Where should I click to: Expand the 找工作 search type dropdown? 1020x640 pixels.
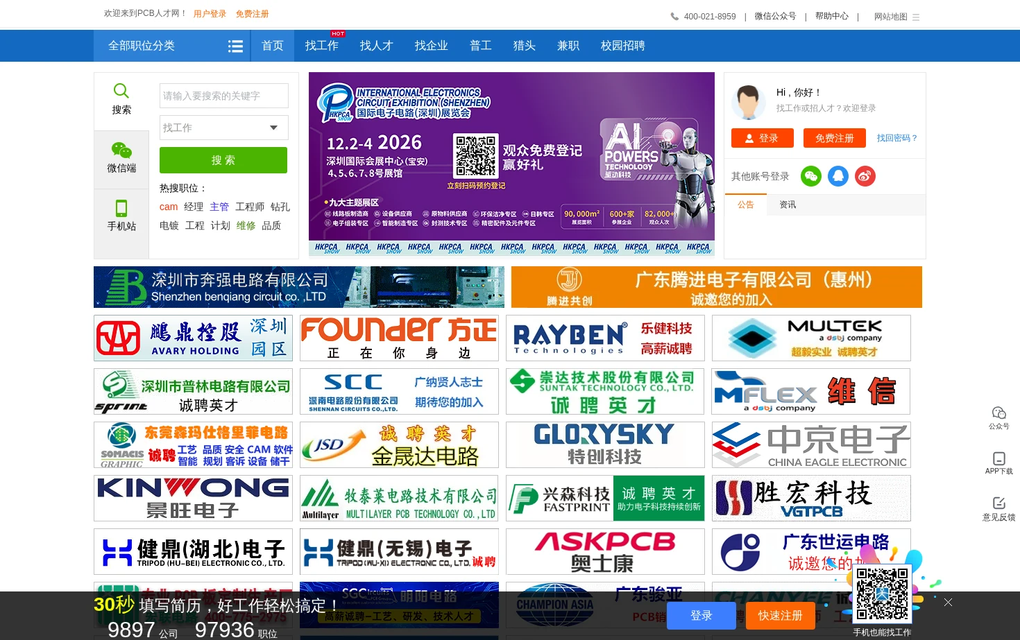click(x=224, y=128)
